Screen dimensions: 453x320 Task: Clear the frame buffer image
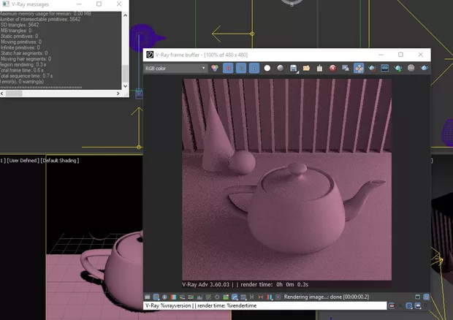click(320, 68)
